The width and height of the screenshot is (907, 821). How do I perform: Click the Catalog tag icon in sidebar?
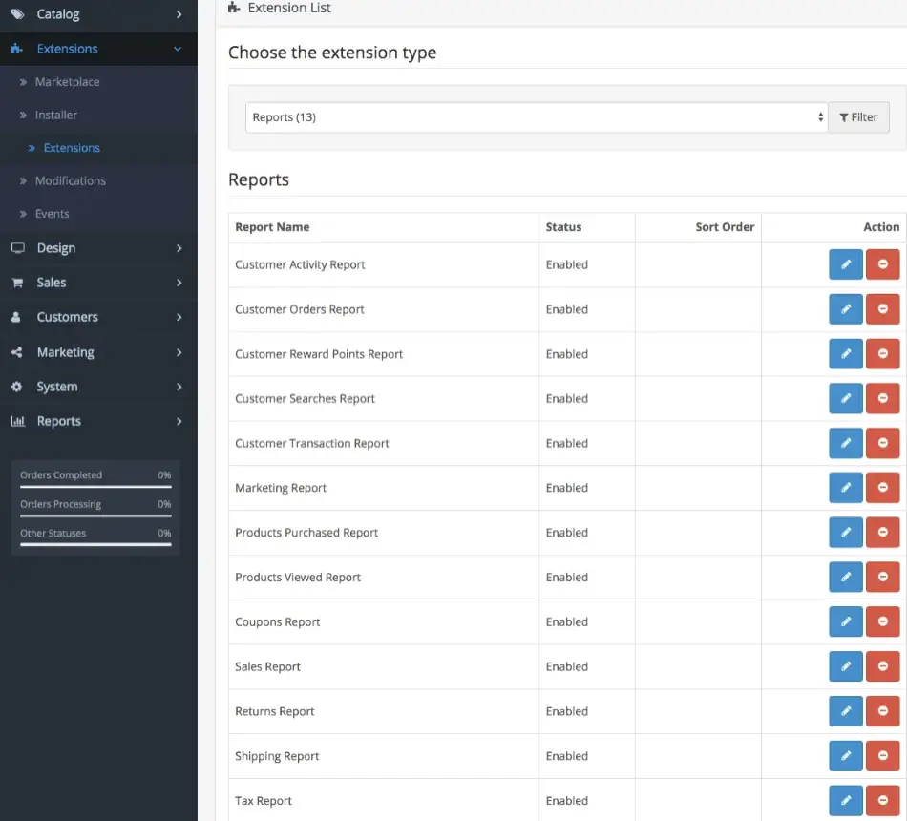(17, 15)
